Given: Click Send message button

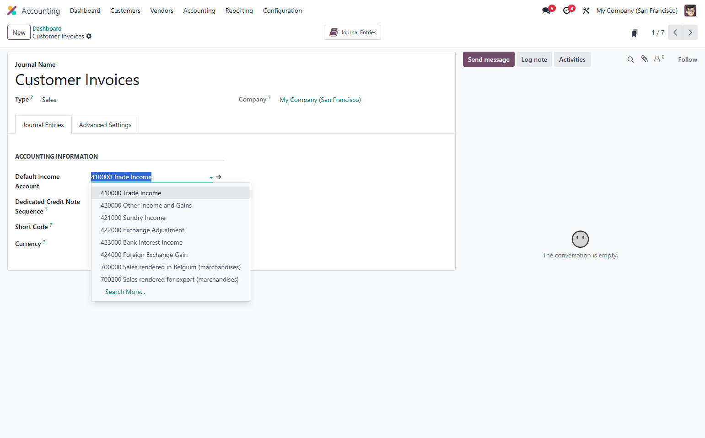Looking at the screenshot, I should click(x=489, y=59).
